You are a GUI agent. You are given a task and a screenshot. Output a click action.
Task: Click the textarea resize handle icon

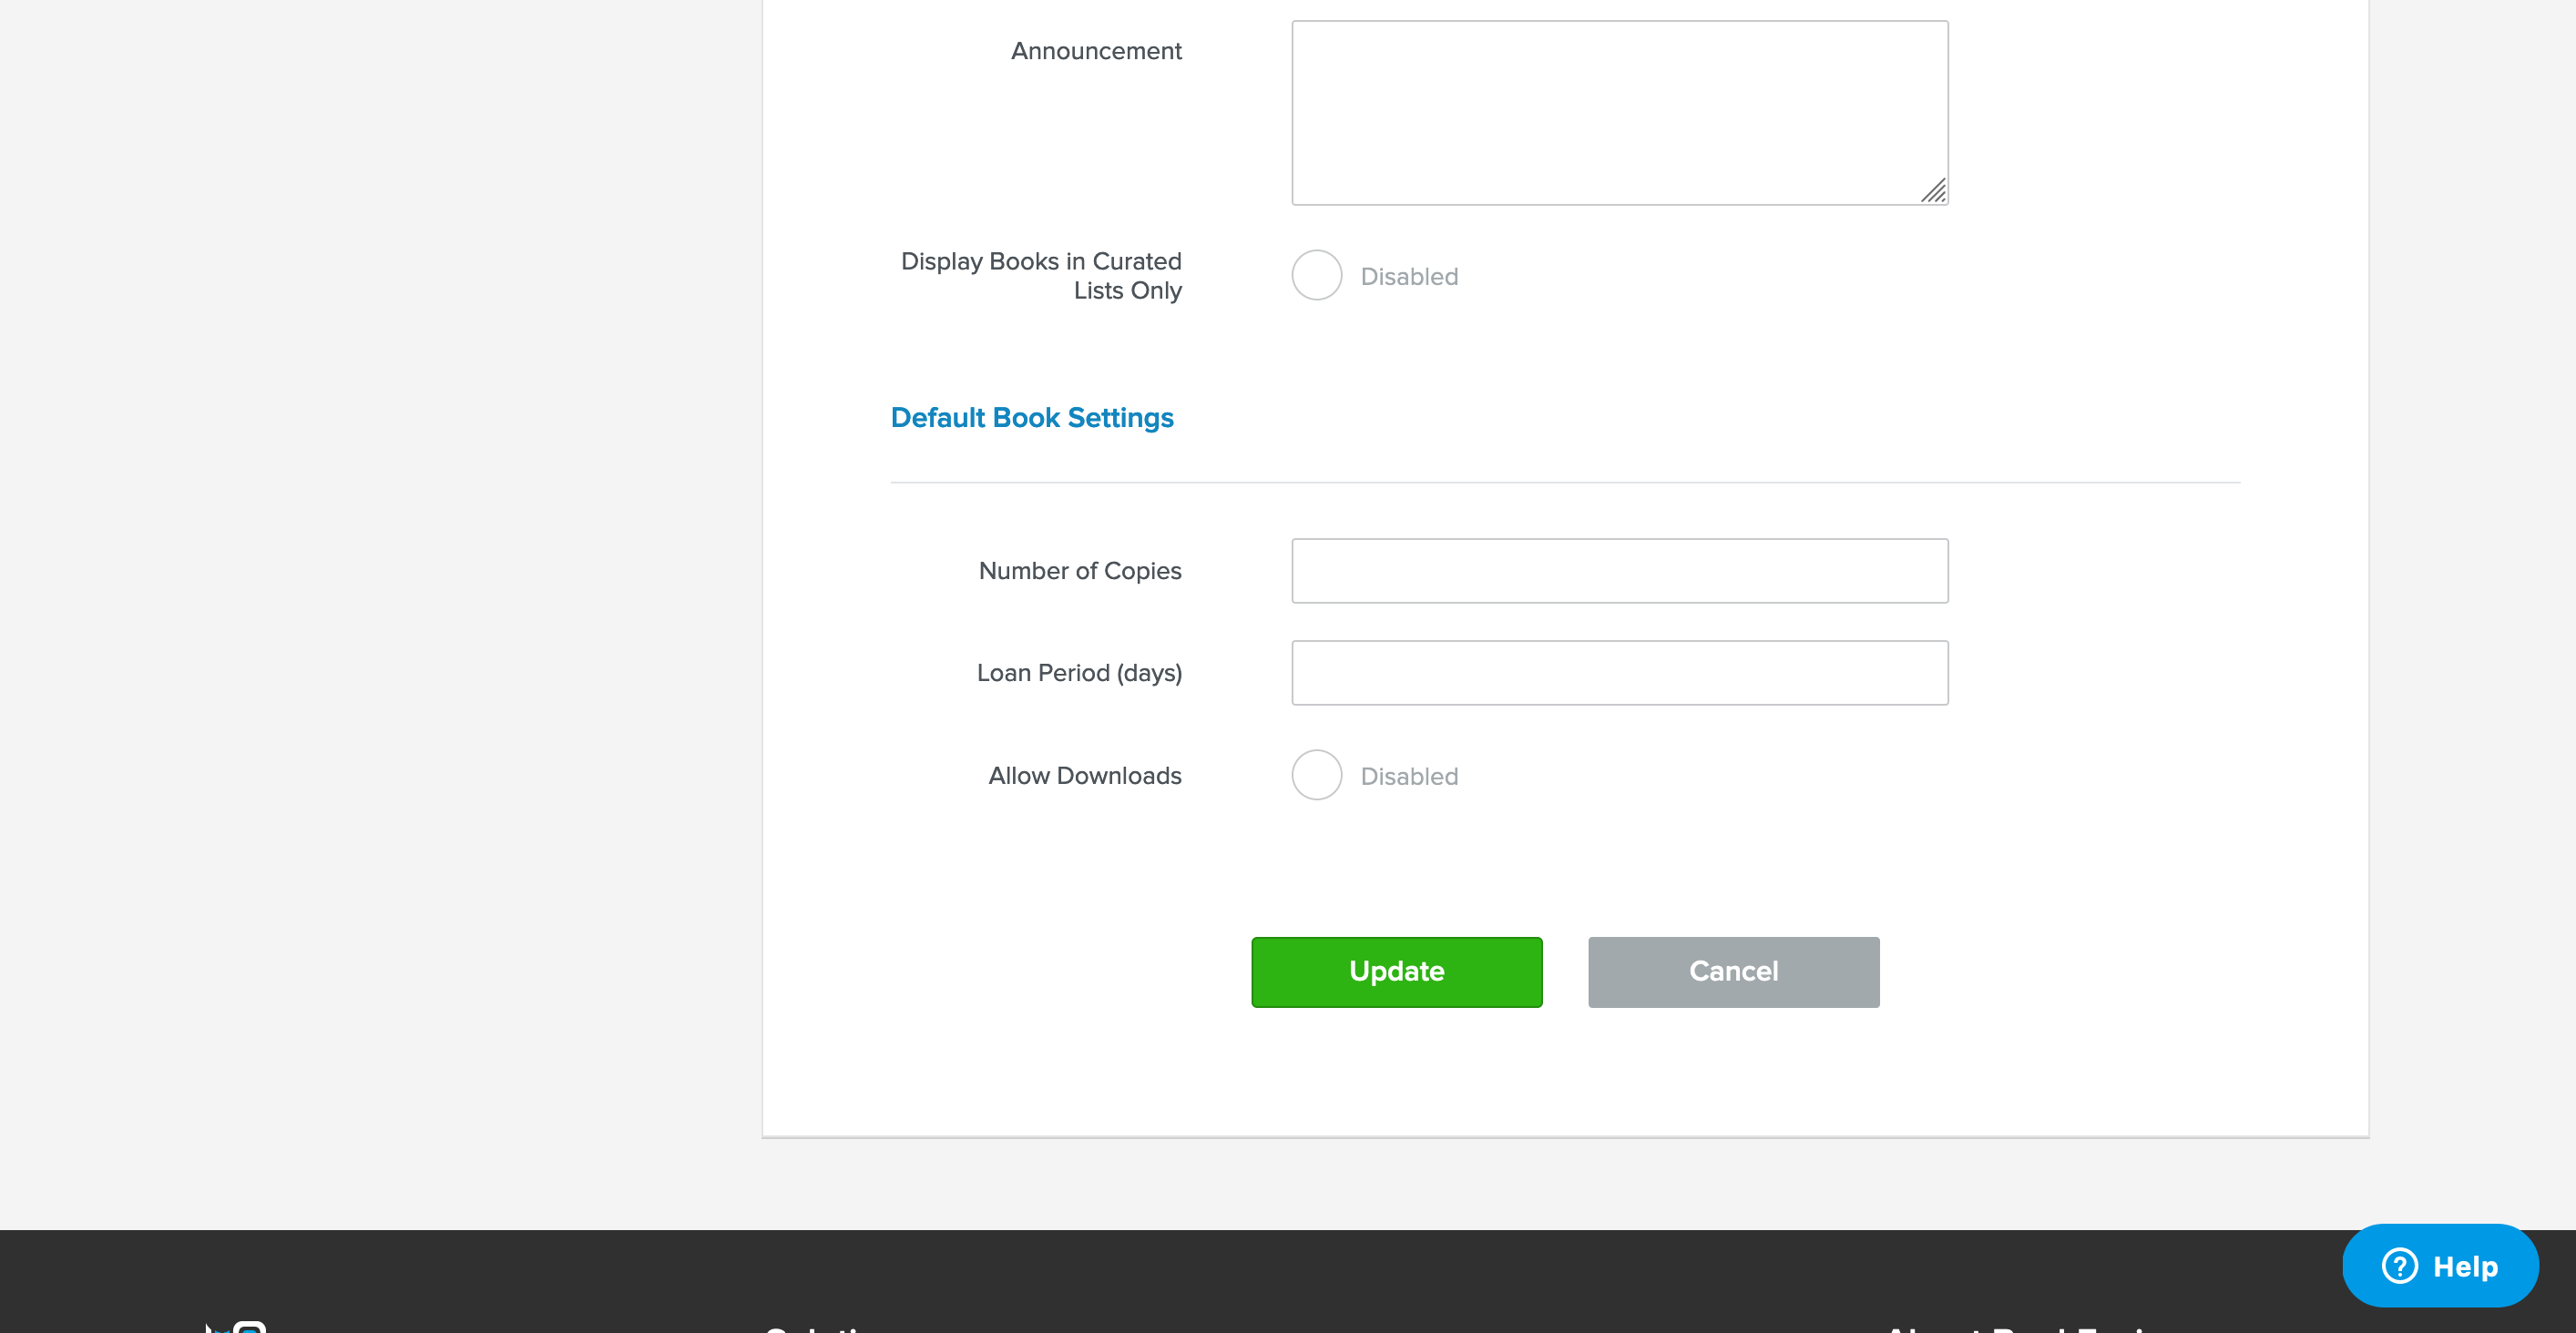pyautogui.click(x=1933, y=190)
